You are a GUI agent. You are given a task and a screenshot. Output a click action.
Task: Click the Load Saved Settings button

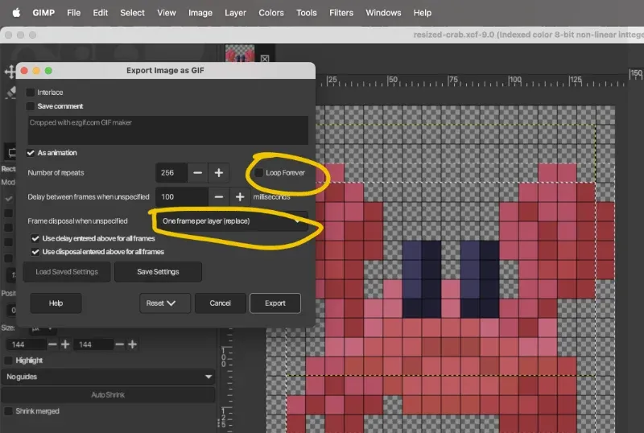point(67,271)
